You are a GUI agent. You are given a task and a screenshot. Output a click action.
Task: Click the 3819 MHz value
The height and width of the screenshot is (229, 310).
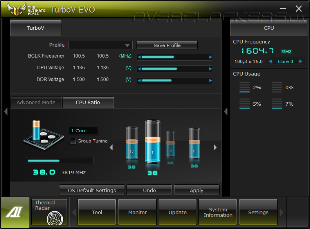coord(74,173)
